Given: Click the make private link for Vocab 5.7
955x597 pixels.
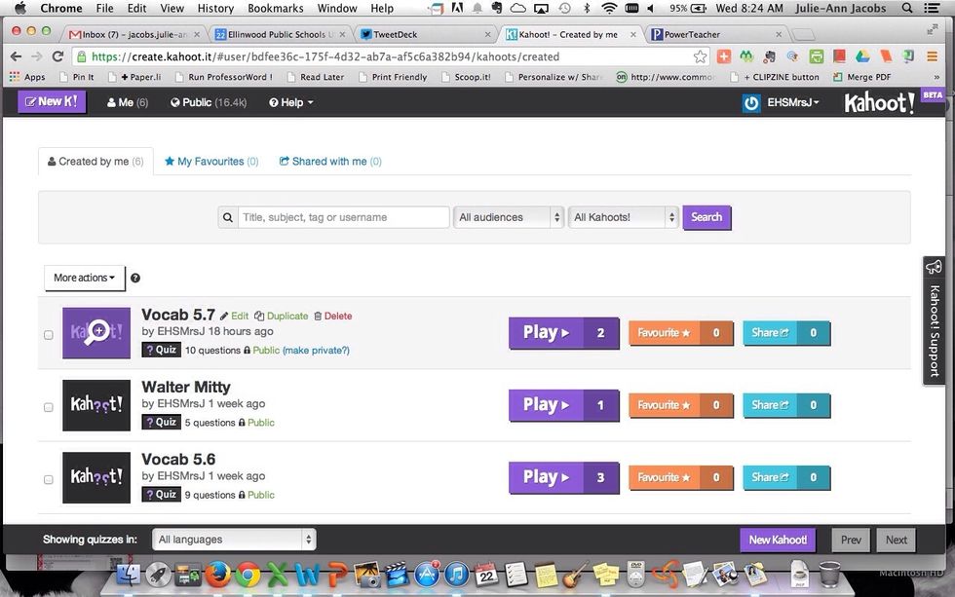Looking at the screenshot, I should click(316, 351).
